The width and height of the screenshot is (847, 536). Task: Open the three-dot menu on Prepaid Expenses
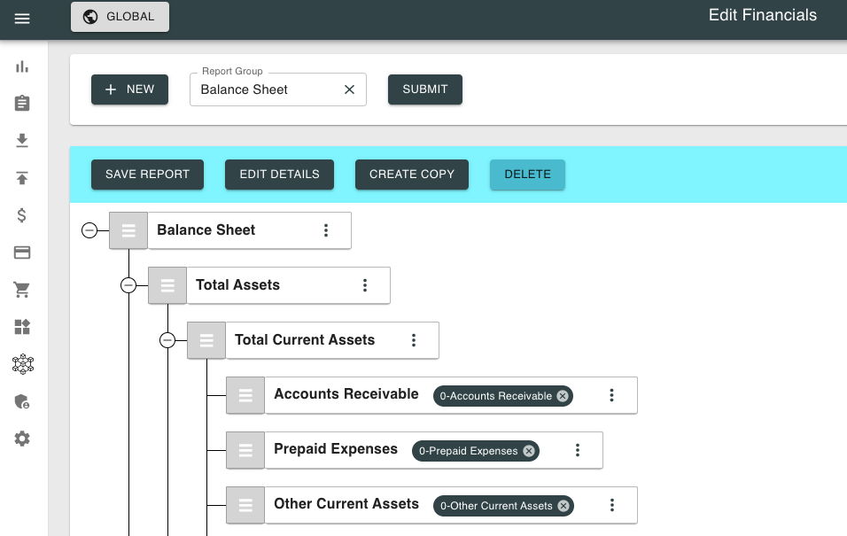[578, 450]
